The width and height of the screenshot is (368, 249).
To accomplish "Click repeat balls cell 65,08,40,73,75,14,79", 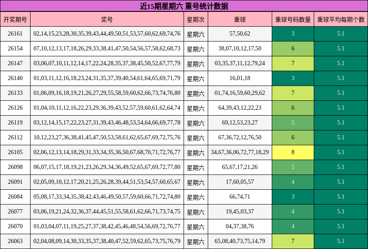I will click(x=240, y=241).
